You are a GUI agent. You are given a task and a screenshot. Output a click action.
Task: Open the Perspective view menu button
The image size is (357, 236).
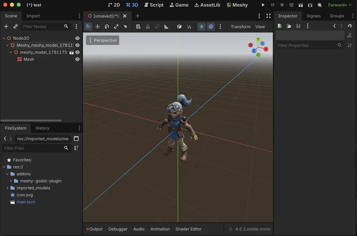point(102,40)
